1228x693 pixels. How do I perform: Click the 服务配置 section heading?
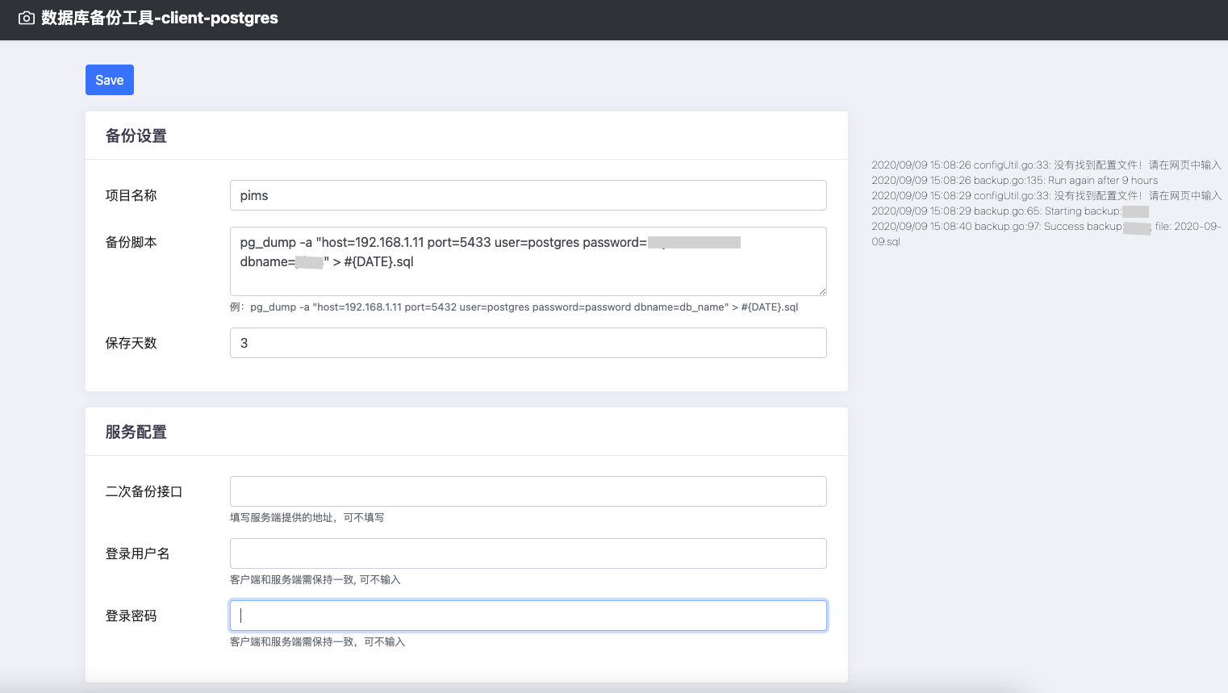(136, 432)
